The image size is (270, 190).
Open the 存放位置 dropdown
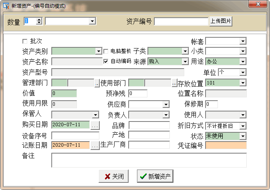[243, 83]
